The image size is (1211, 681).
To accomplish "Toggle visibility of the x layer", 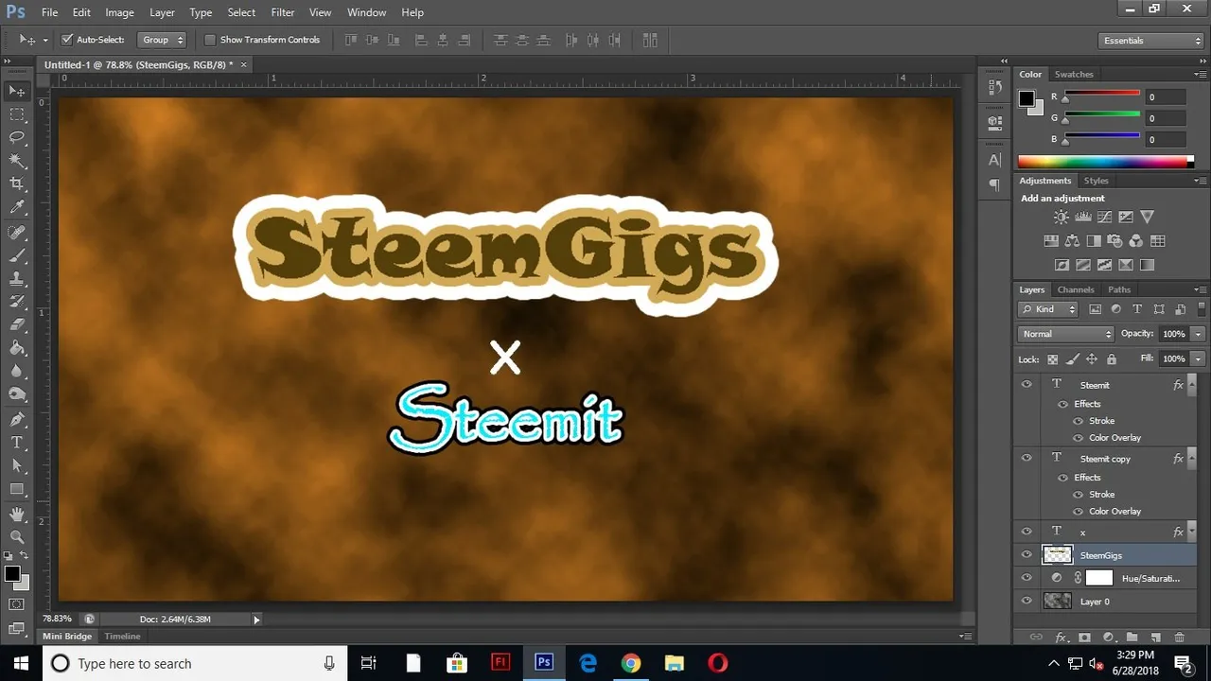I will [1027, 532].
